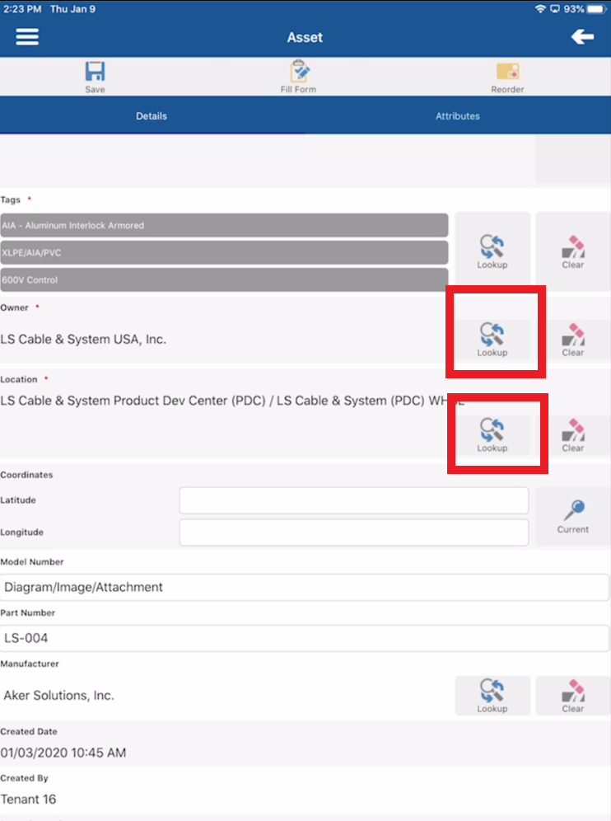Open Lookup for Tags

point(492,252)
